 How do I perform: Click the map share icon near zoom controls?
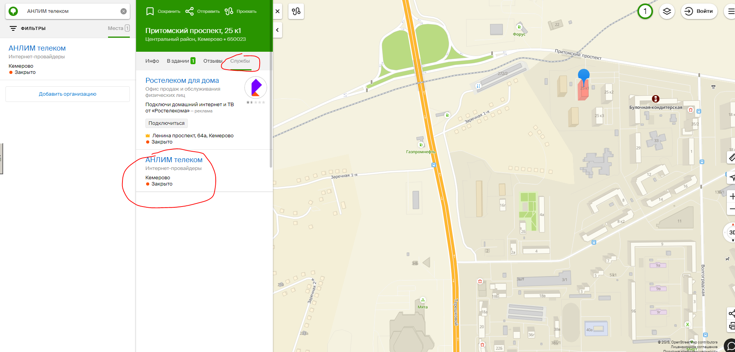coord(732,313)
